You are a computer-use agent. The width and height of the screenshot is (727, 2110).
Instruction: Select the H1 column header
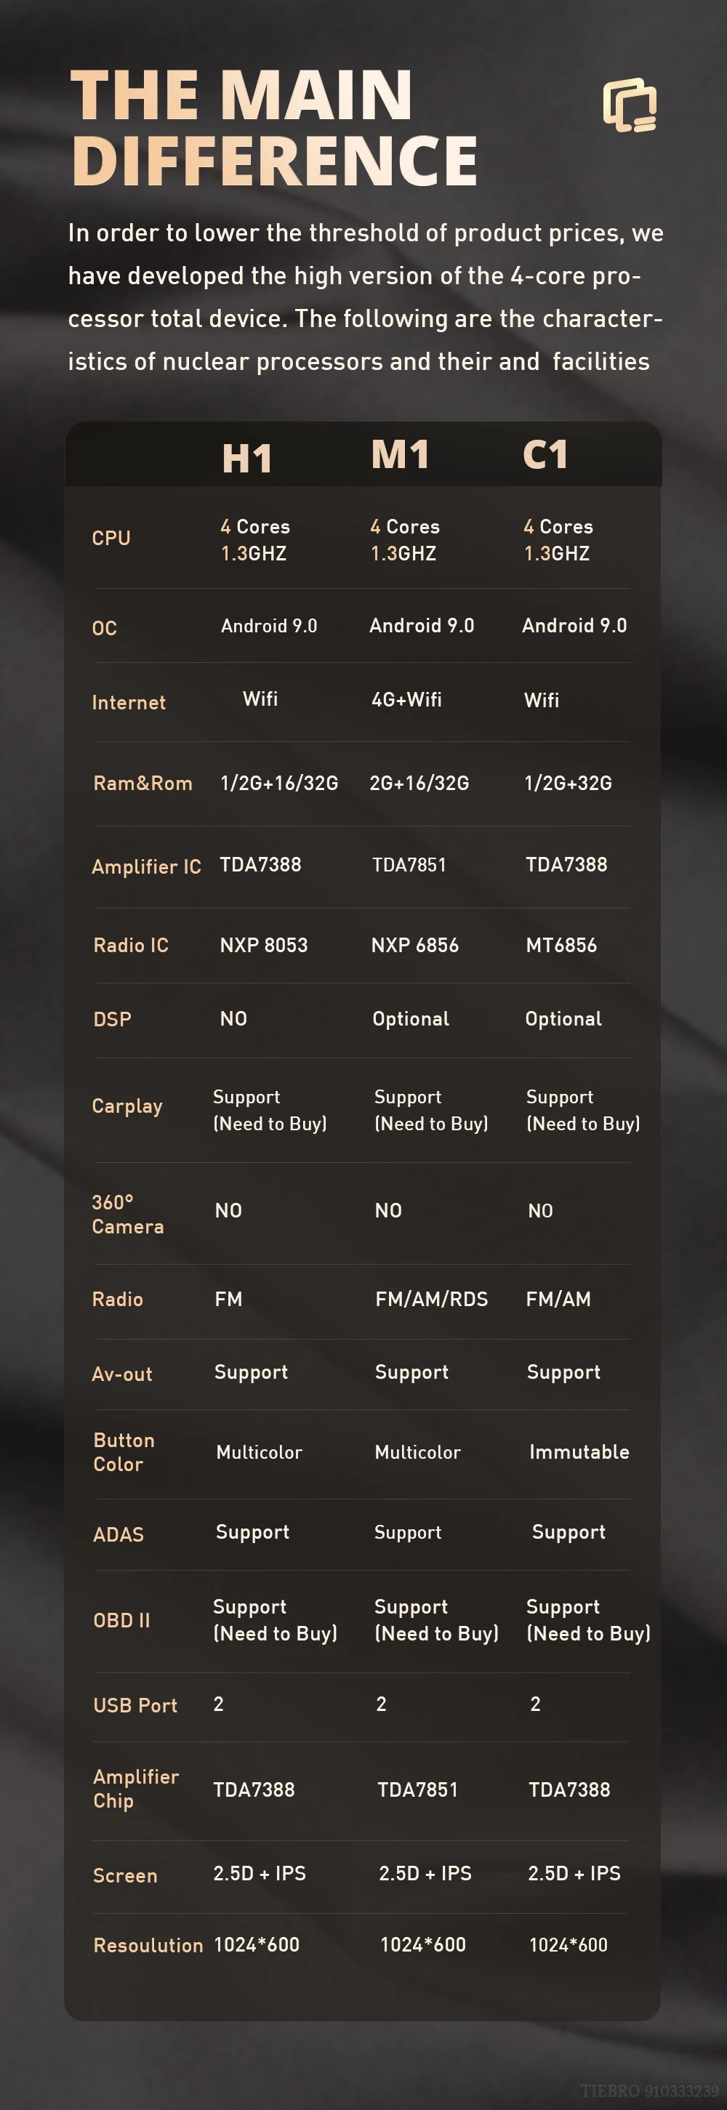246,458
